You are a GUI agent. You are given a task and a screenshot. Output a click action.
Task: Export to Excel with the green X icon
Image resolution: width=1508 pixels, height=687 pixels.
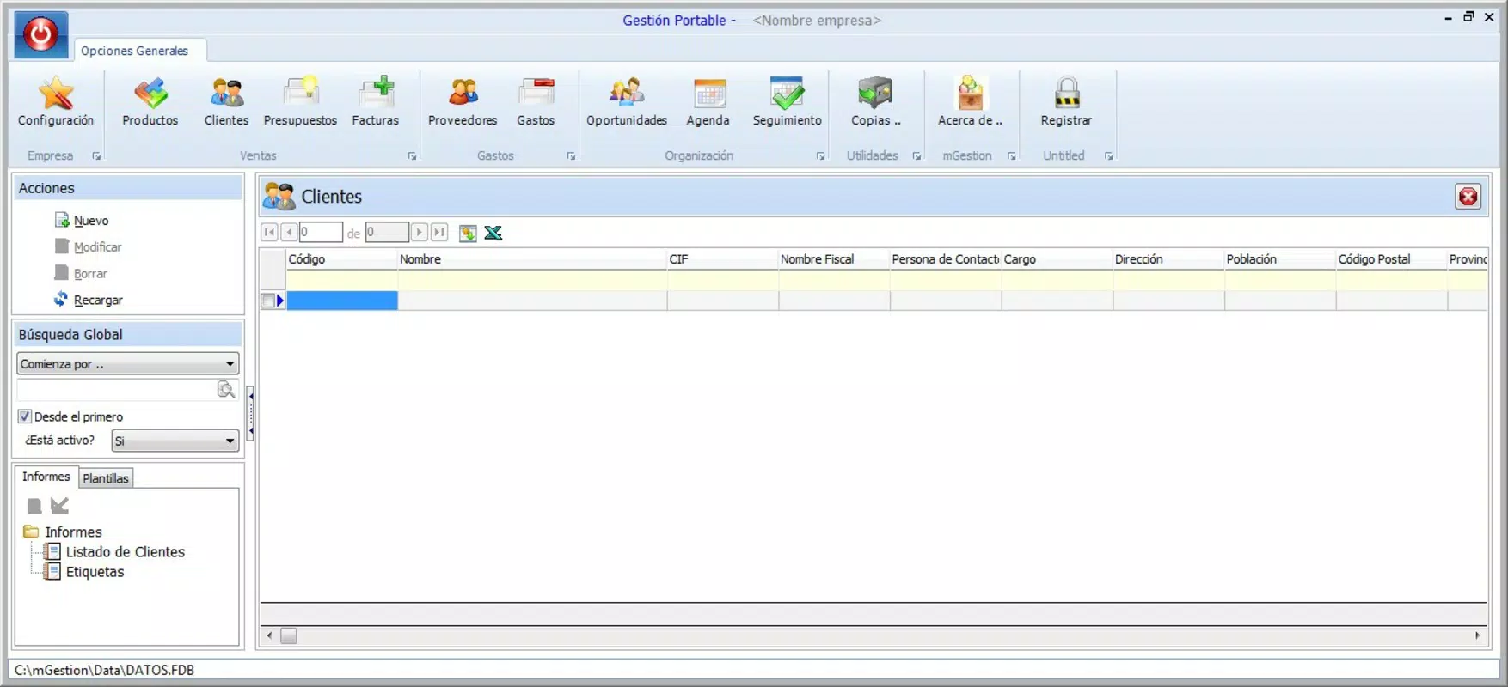[x=493, y=233]
